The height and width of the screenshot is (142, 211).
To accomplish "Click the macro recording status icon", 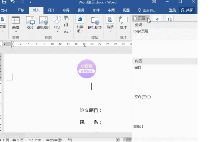I will pos(70,140).
